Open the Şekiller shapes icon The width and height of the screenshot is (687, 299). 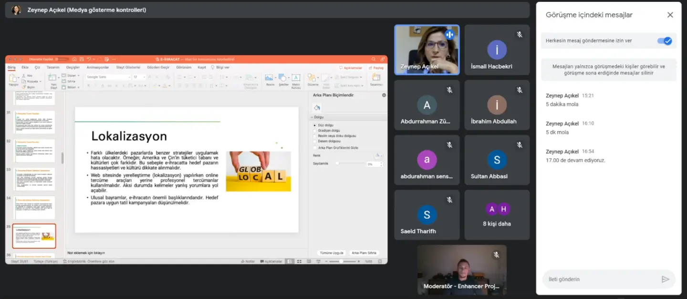(x=283, y=79)
